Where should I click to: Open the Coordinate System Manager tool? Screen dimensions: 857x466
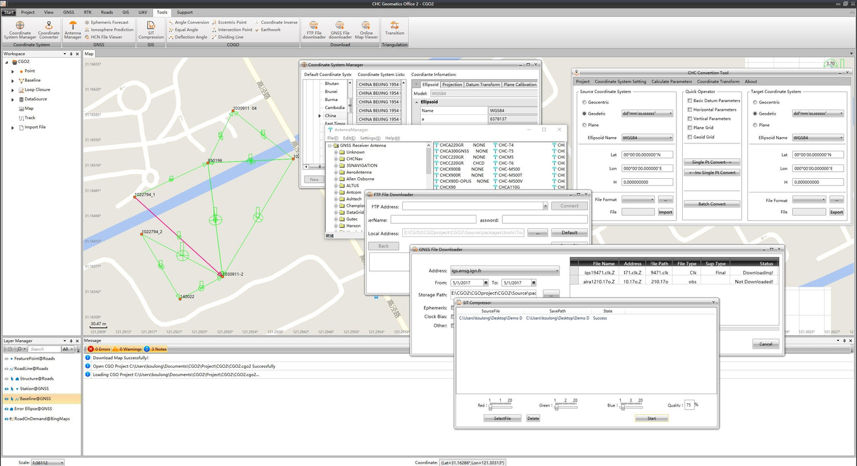click(x=19, y=29)
